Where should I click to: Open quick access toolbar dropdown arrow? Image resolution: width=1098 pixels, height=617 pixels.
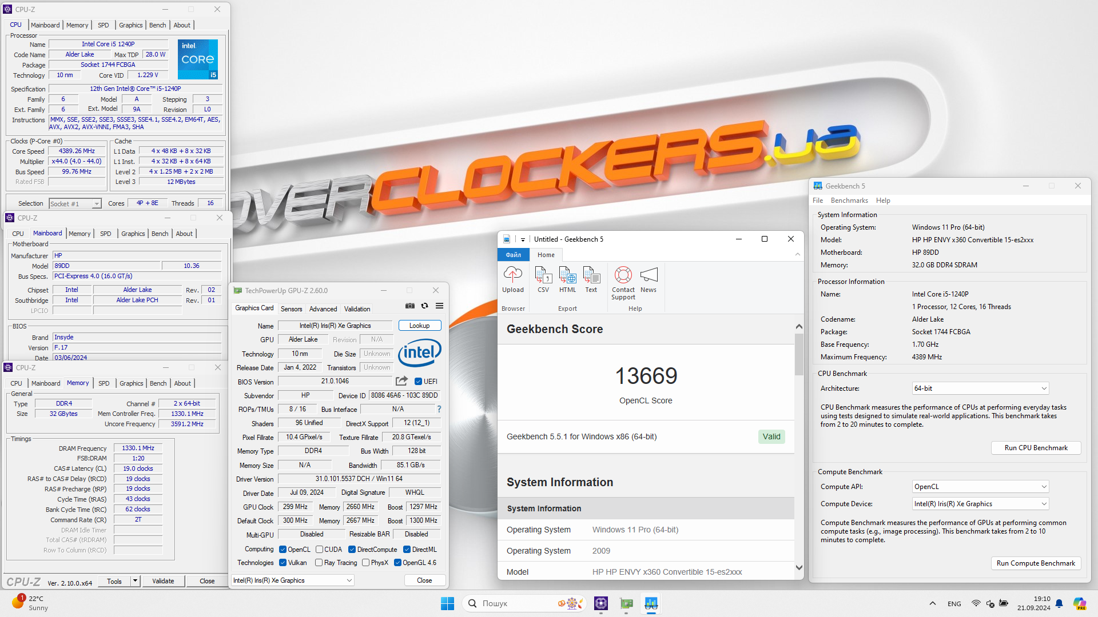[x=523, y=240]
